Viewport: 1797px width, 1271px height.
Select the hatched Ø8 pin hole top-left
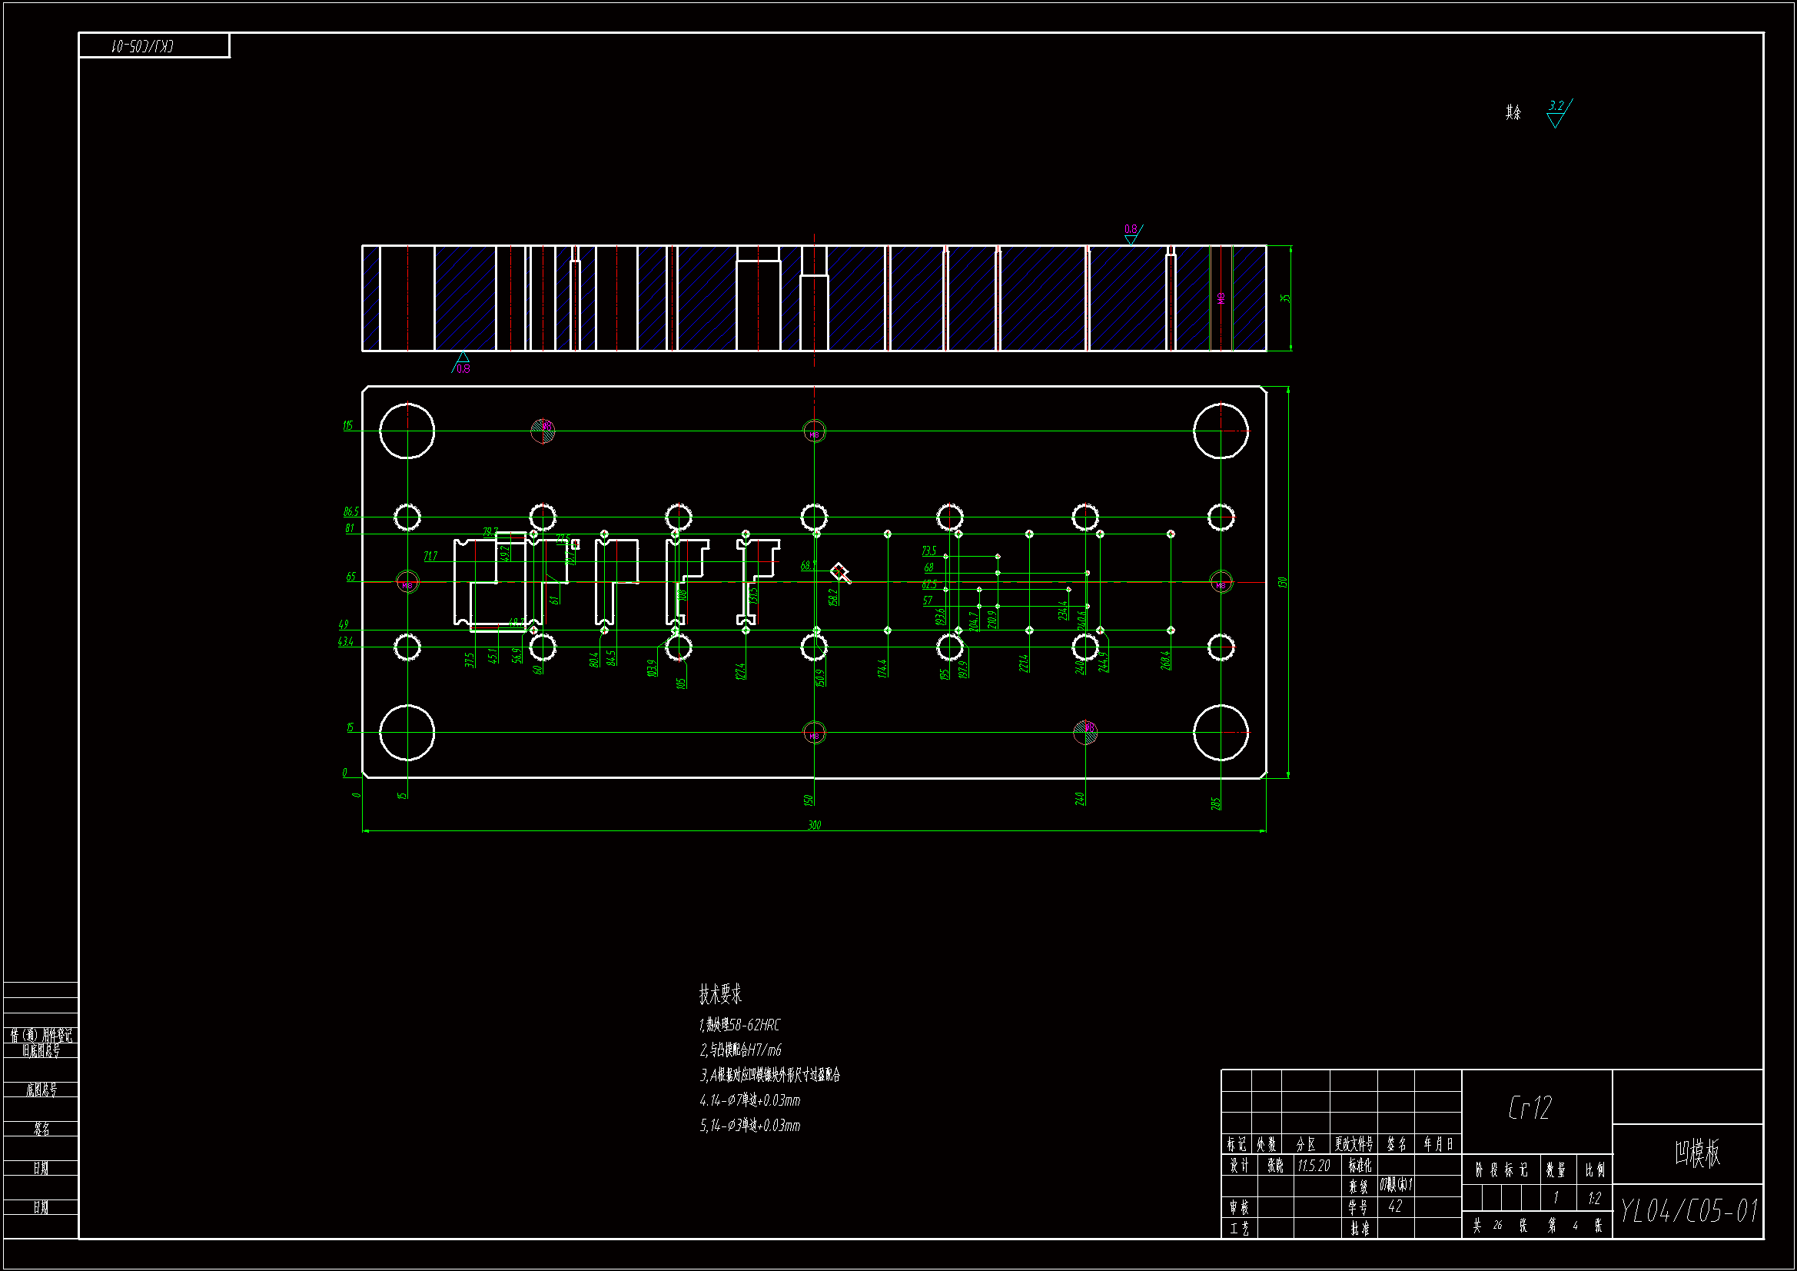(x=543, y=430)
